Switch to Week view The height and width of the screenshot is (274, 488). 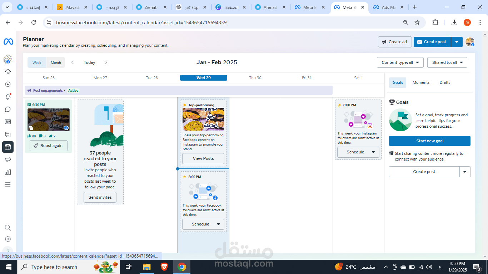pyautogui.click(x=37, y=62)
